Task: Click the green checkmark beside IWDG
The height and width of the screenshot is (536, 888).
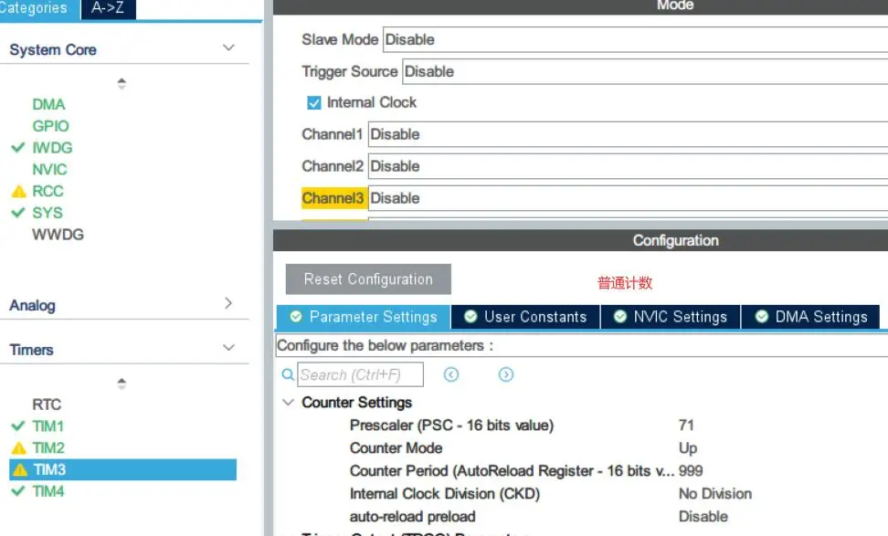Action: 18,148
